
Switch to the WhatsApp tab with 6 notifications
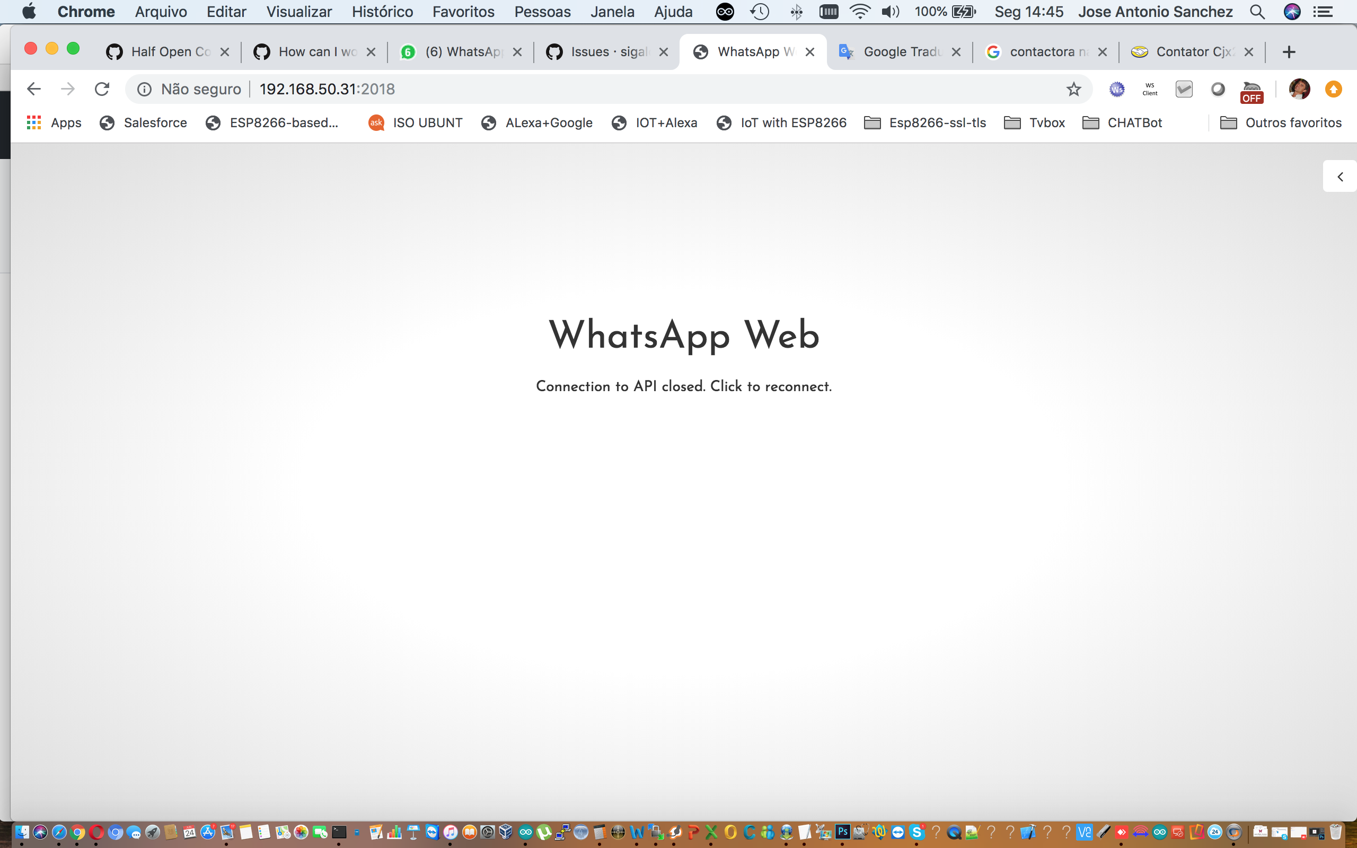pyautogui.click(x=460, y=51)
